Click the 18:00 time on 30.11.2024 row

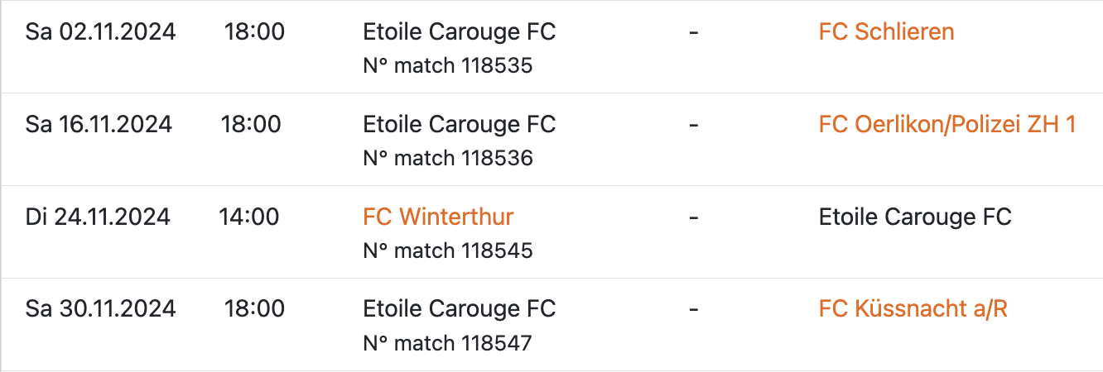click(254, 309)
